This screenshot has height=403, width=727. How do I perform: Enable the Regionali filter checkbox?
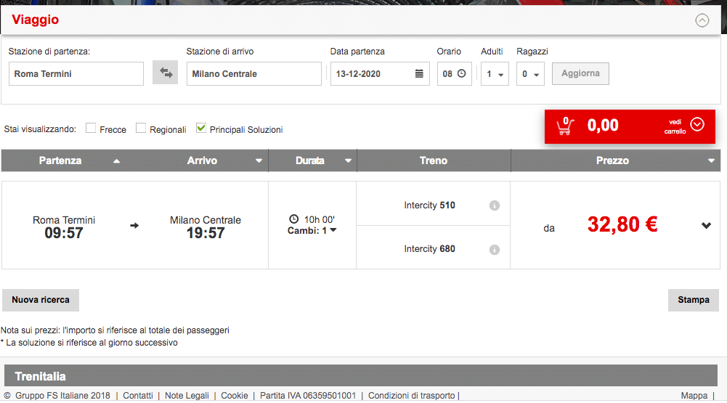[141, 129]
